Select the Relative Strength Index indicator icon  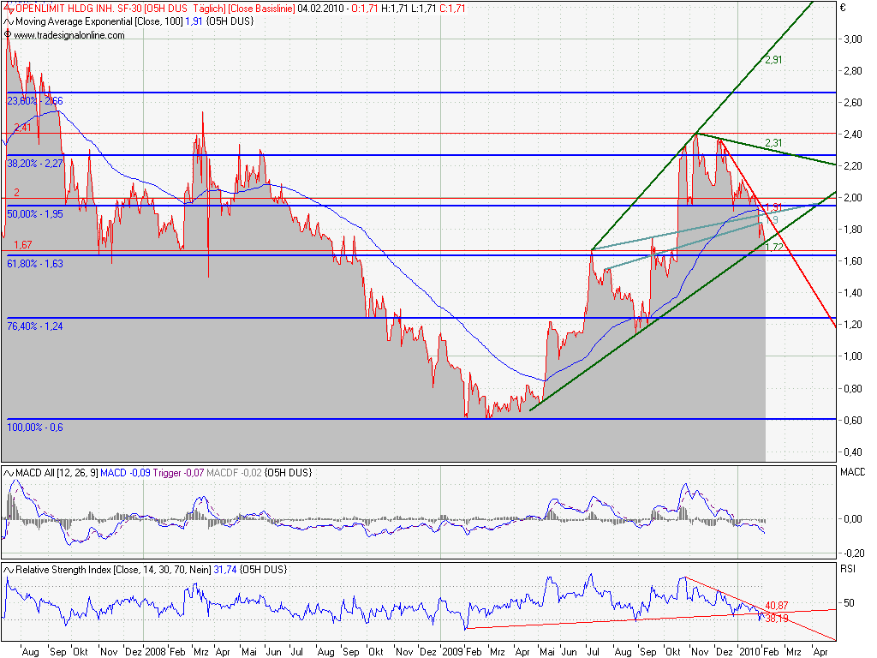click(x=8, y=568)
